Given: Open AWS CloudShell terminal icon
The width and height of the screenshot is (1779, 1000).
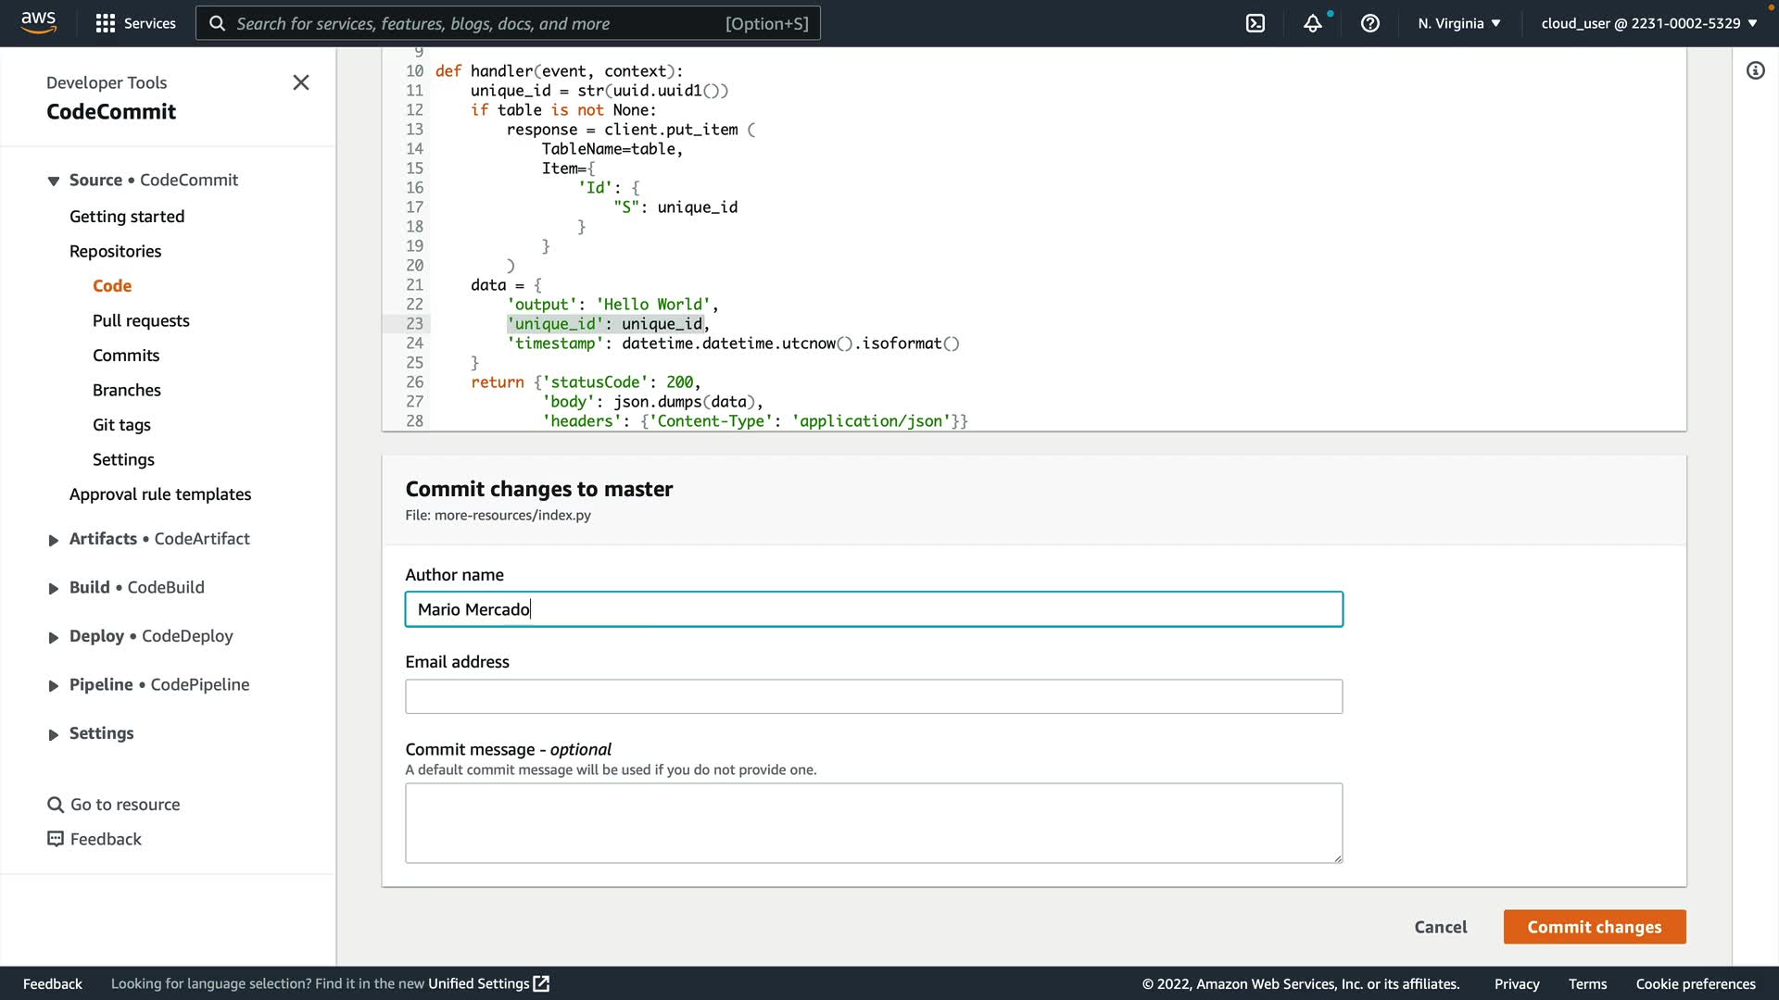Looking at the screenshot, I should tap(1255, 23).
